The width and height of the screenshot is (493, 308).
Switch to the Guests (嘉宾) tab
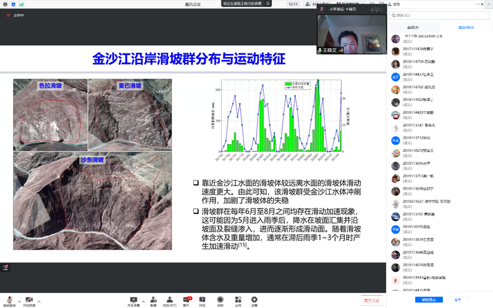click(x=413, y=27)
